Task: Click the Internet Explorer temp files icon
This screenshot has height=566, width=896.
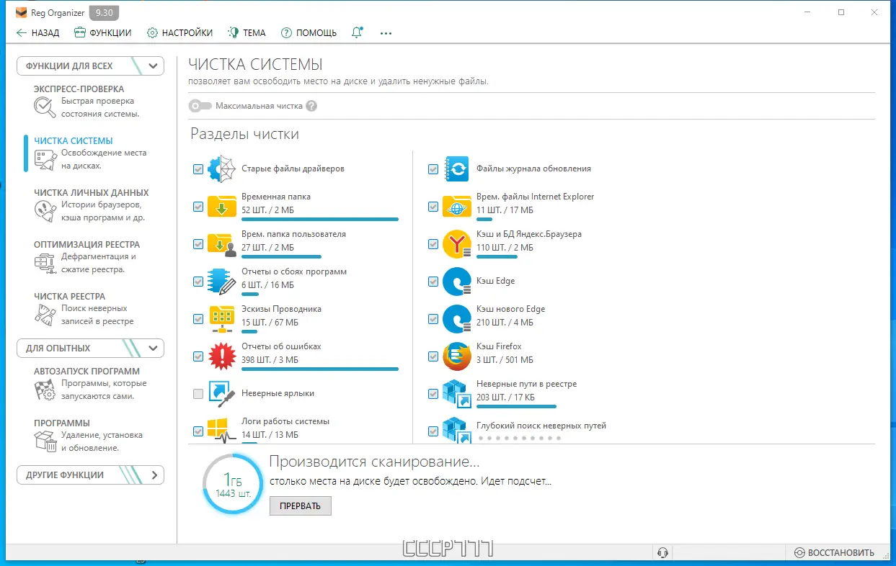Action: pos(456,207)
